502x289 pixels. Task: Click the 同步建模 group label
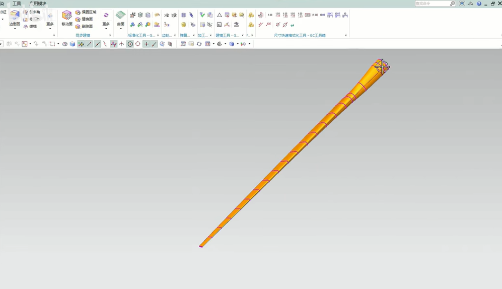pyautogui.click(x=83, y=35)
